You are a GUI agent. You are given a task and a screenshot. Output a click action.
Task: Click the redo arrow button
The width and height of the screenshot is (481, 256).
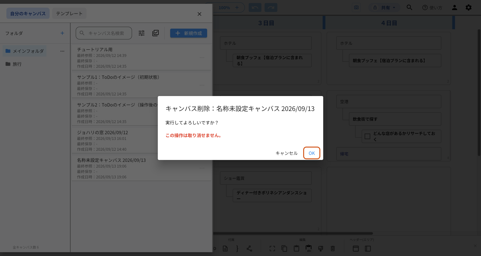pos(271,8)
